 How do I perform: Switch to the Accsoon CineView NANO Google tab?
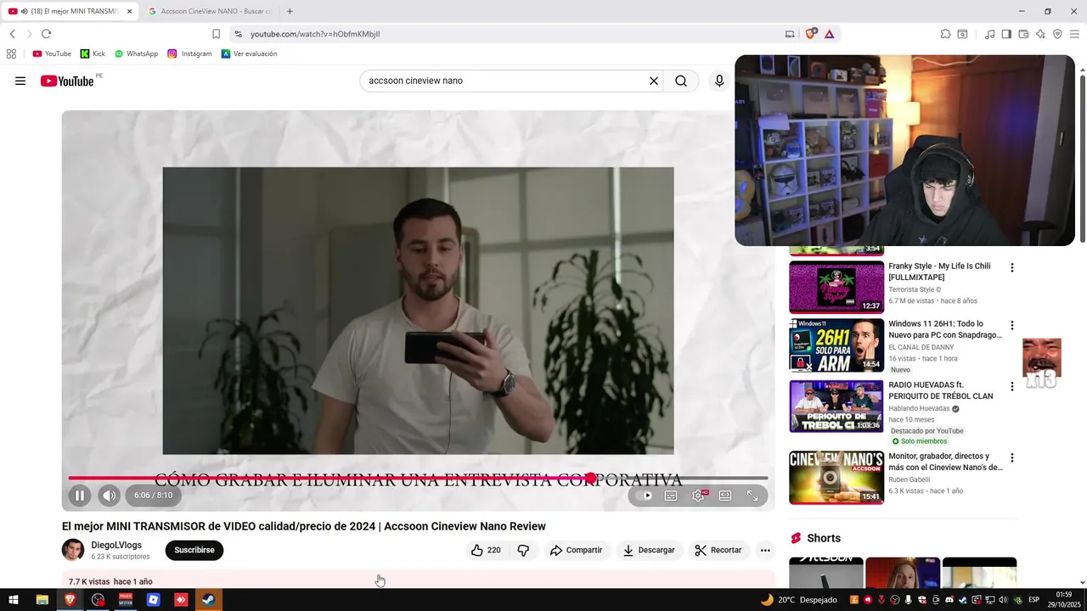tap(209, 11)
